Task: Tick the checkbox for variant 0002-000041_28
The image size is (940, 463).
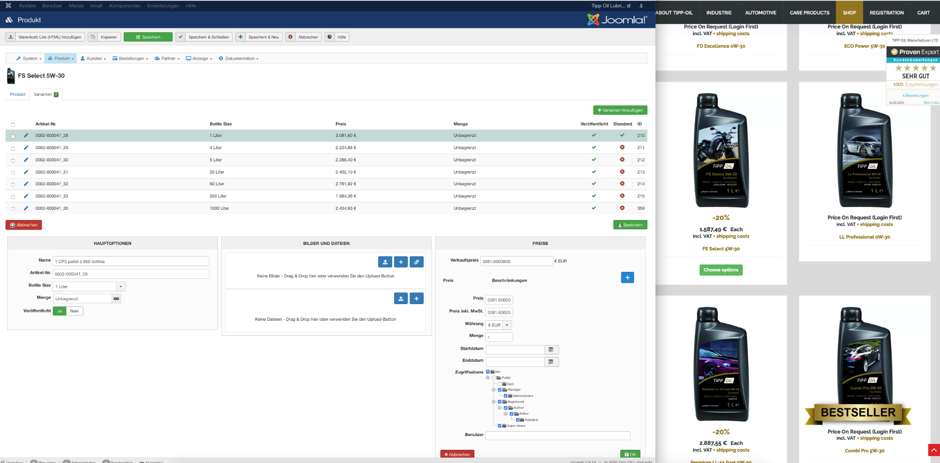Action: click(x=13, y=136)
